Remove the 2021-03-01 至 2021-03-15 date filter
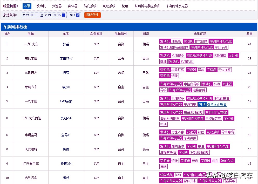 (x=64, y=15)
